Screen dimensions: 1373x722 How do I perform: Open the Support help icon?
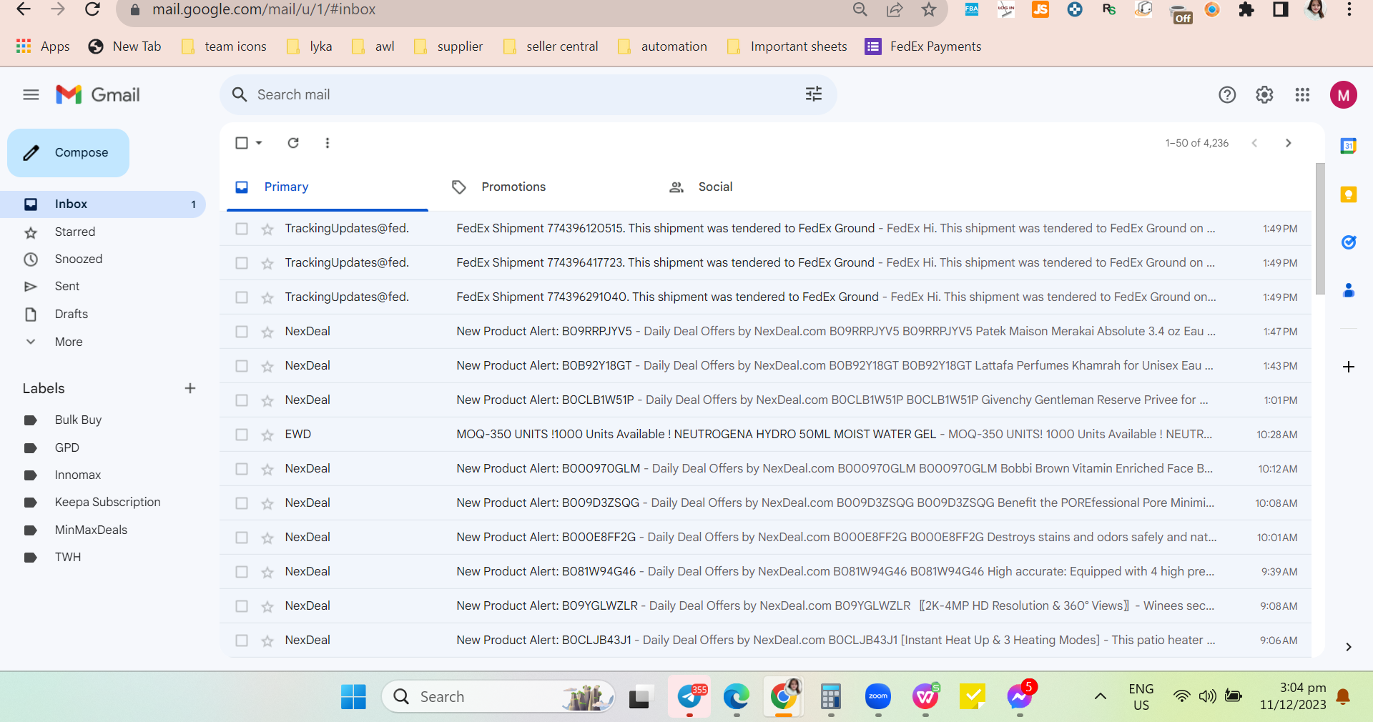point(1227,94)
